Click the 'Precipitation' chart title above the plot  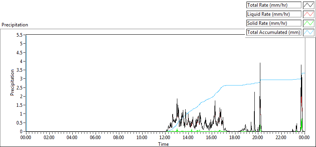point(15,25)
